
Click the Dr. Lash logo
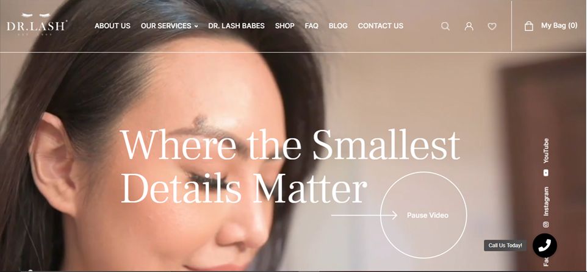click(x=37, y=24)
